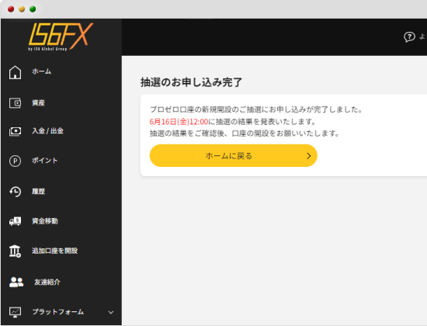Click the ホームに戻る yellow button
Viewport: 427px width, 326px height.
pos(234,155)
